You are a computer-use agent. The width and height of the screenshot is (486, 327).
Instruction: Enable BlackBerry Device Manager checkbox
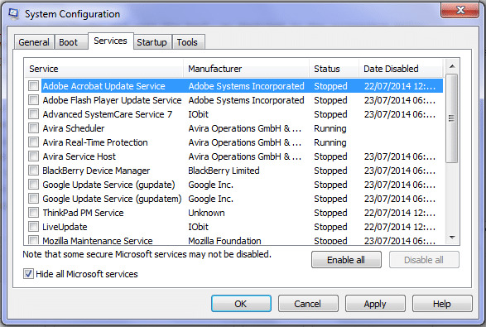click(33, 171)
